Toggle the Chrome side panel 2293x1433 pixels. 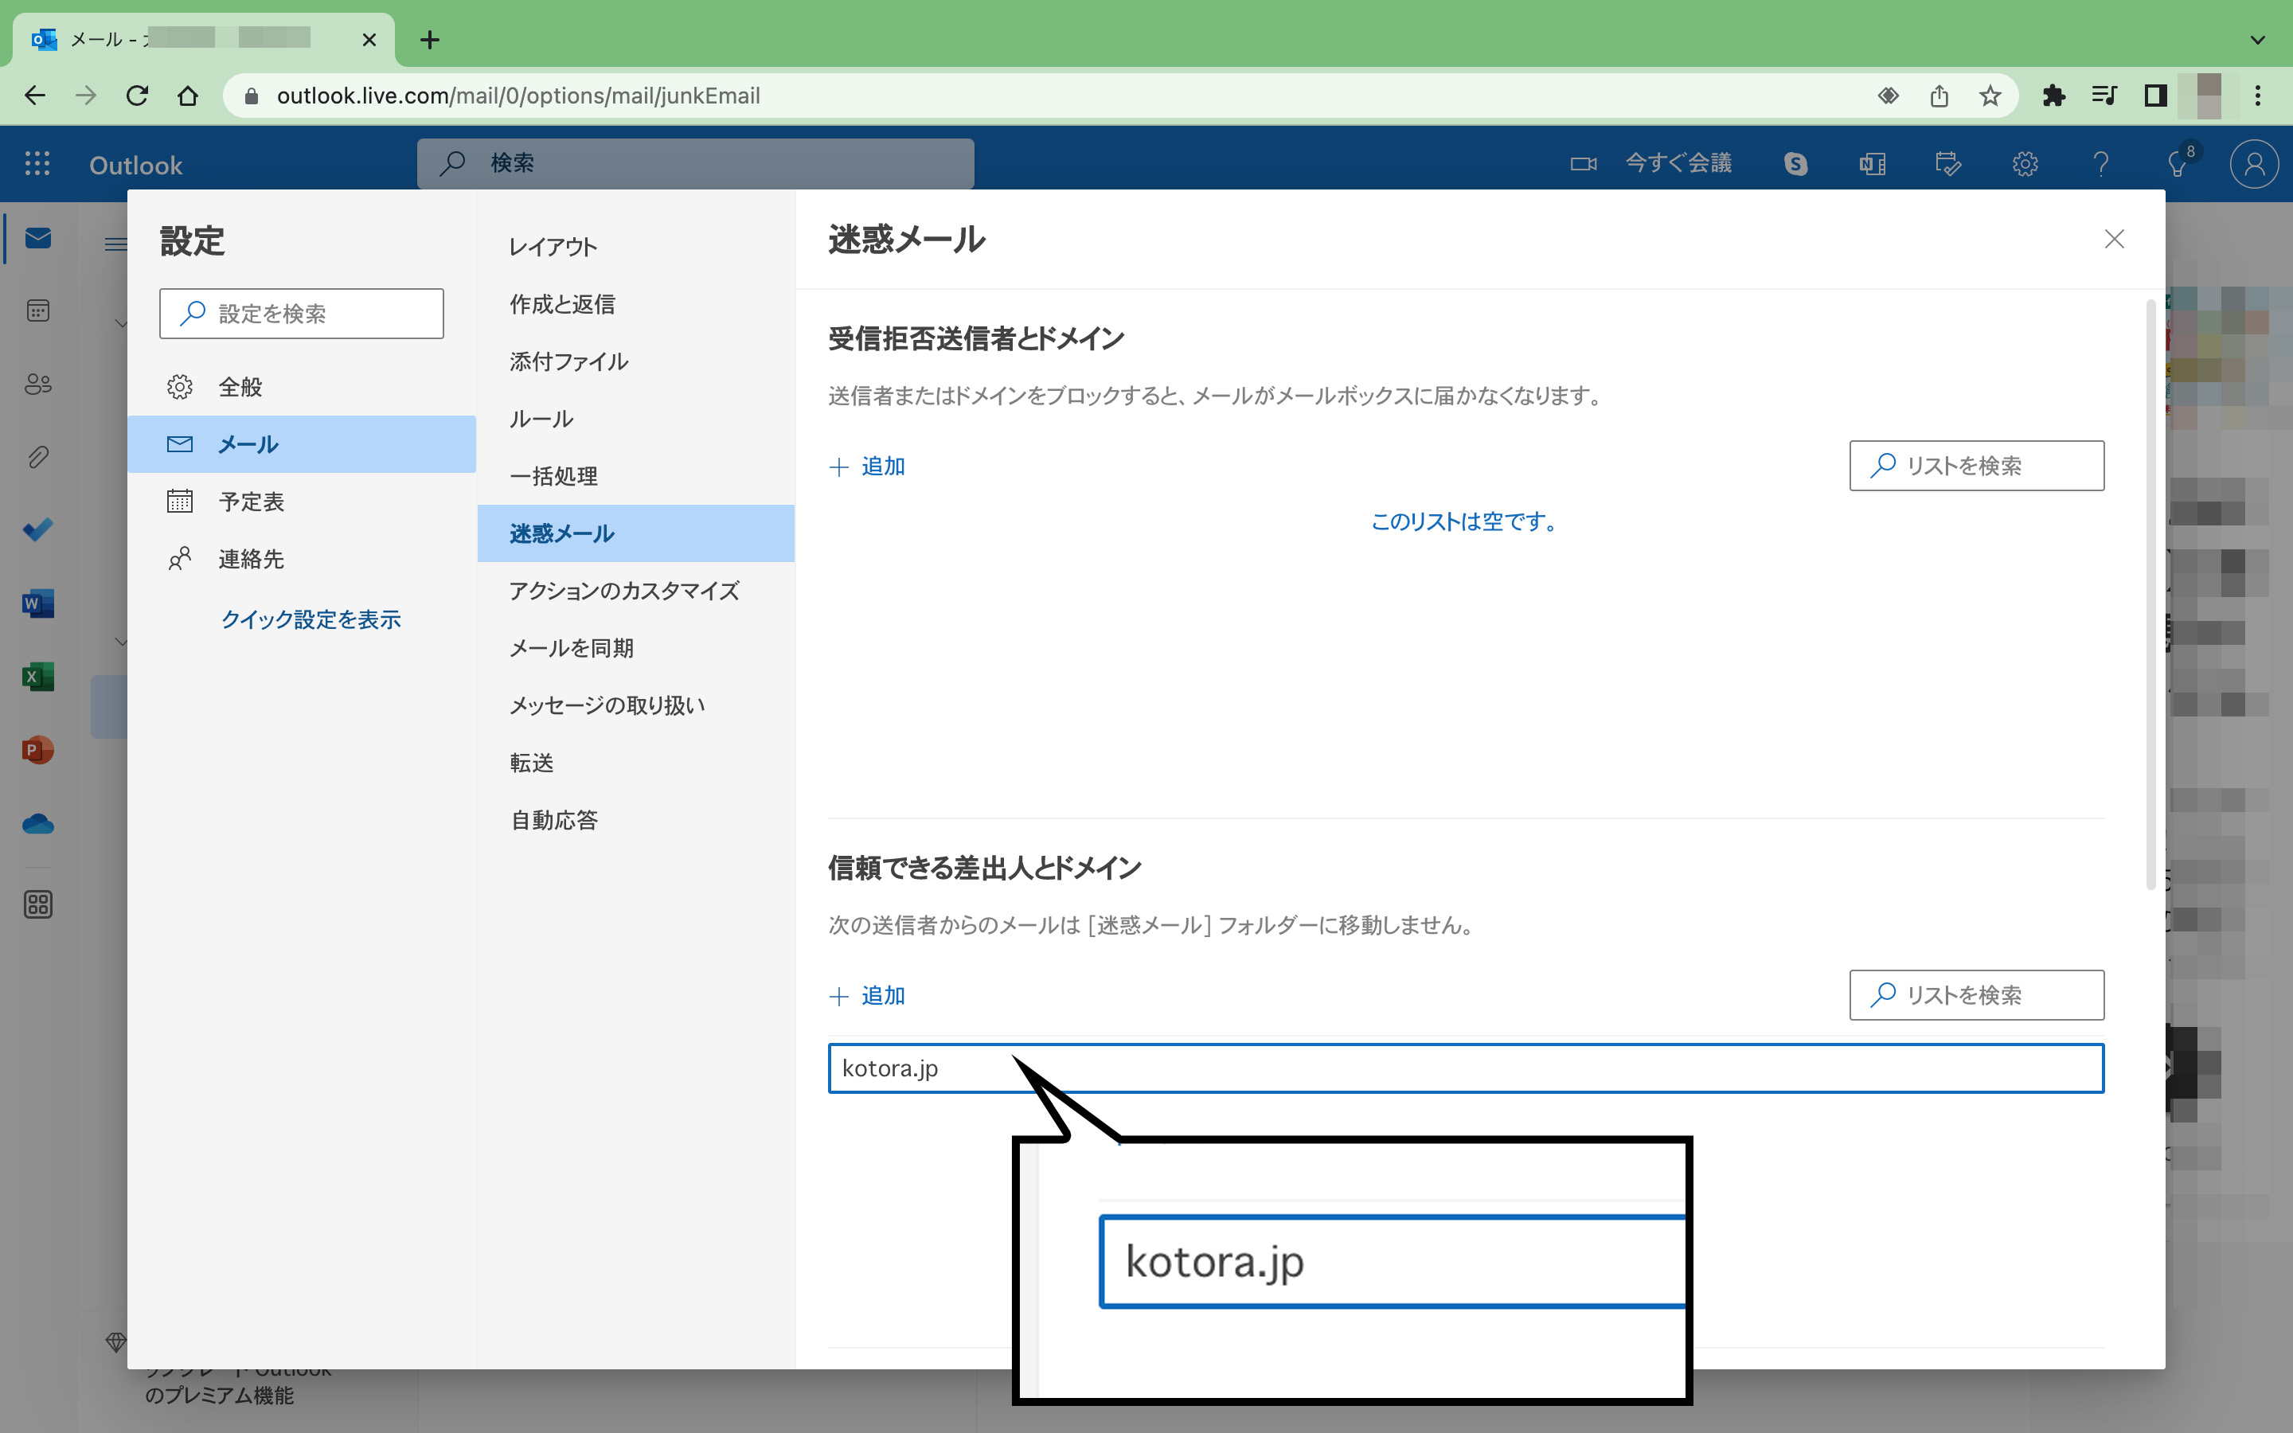pos(2155,96)
